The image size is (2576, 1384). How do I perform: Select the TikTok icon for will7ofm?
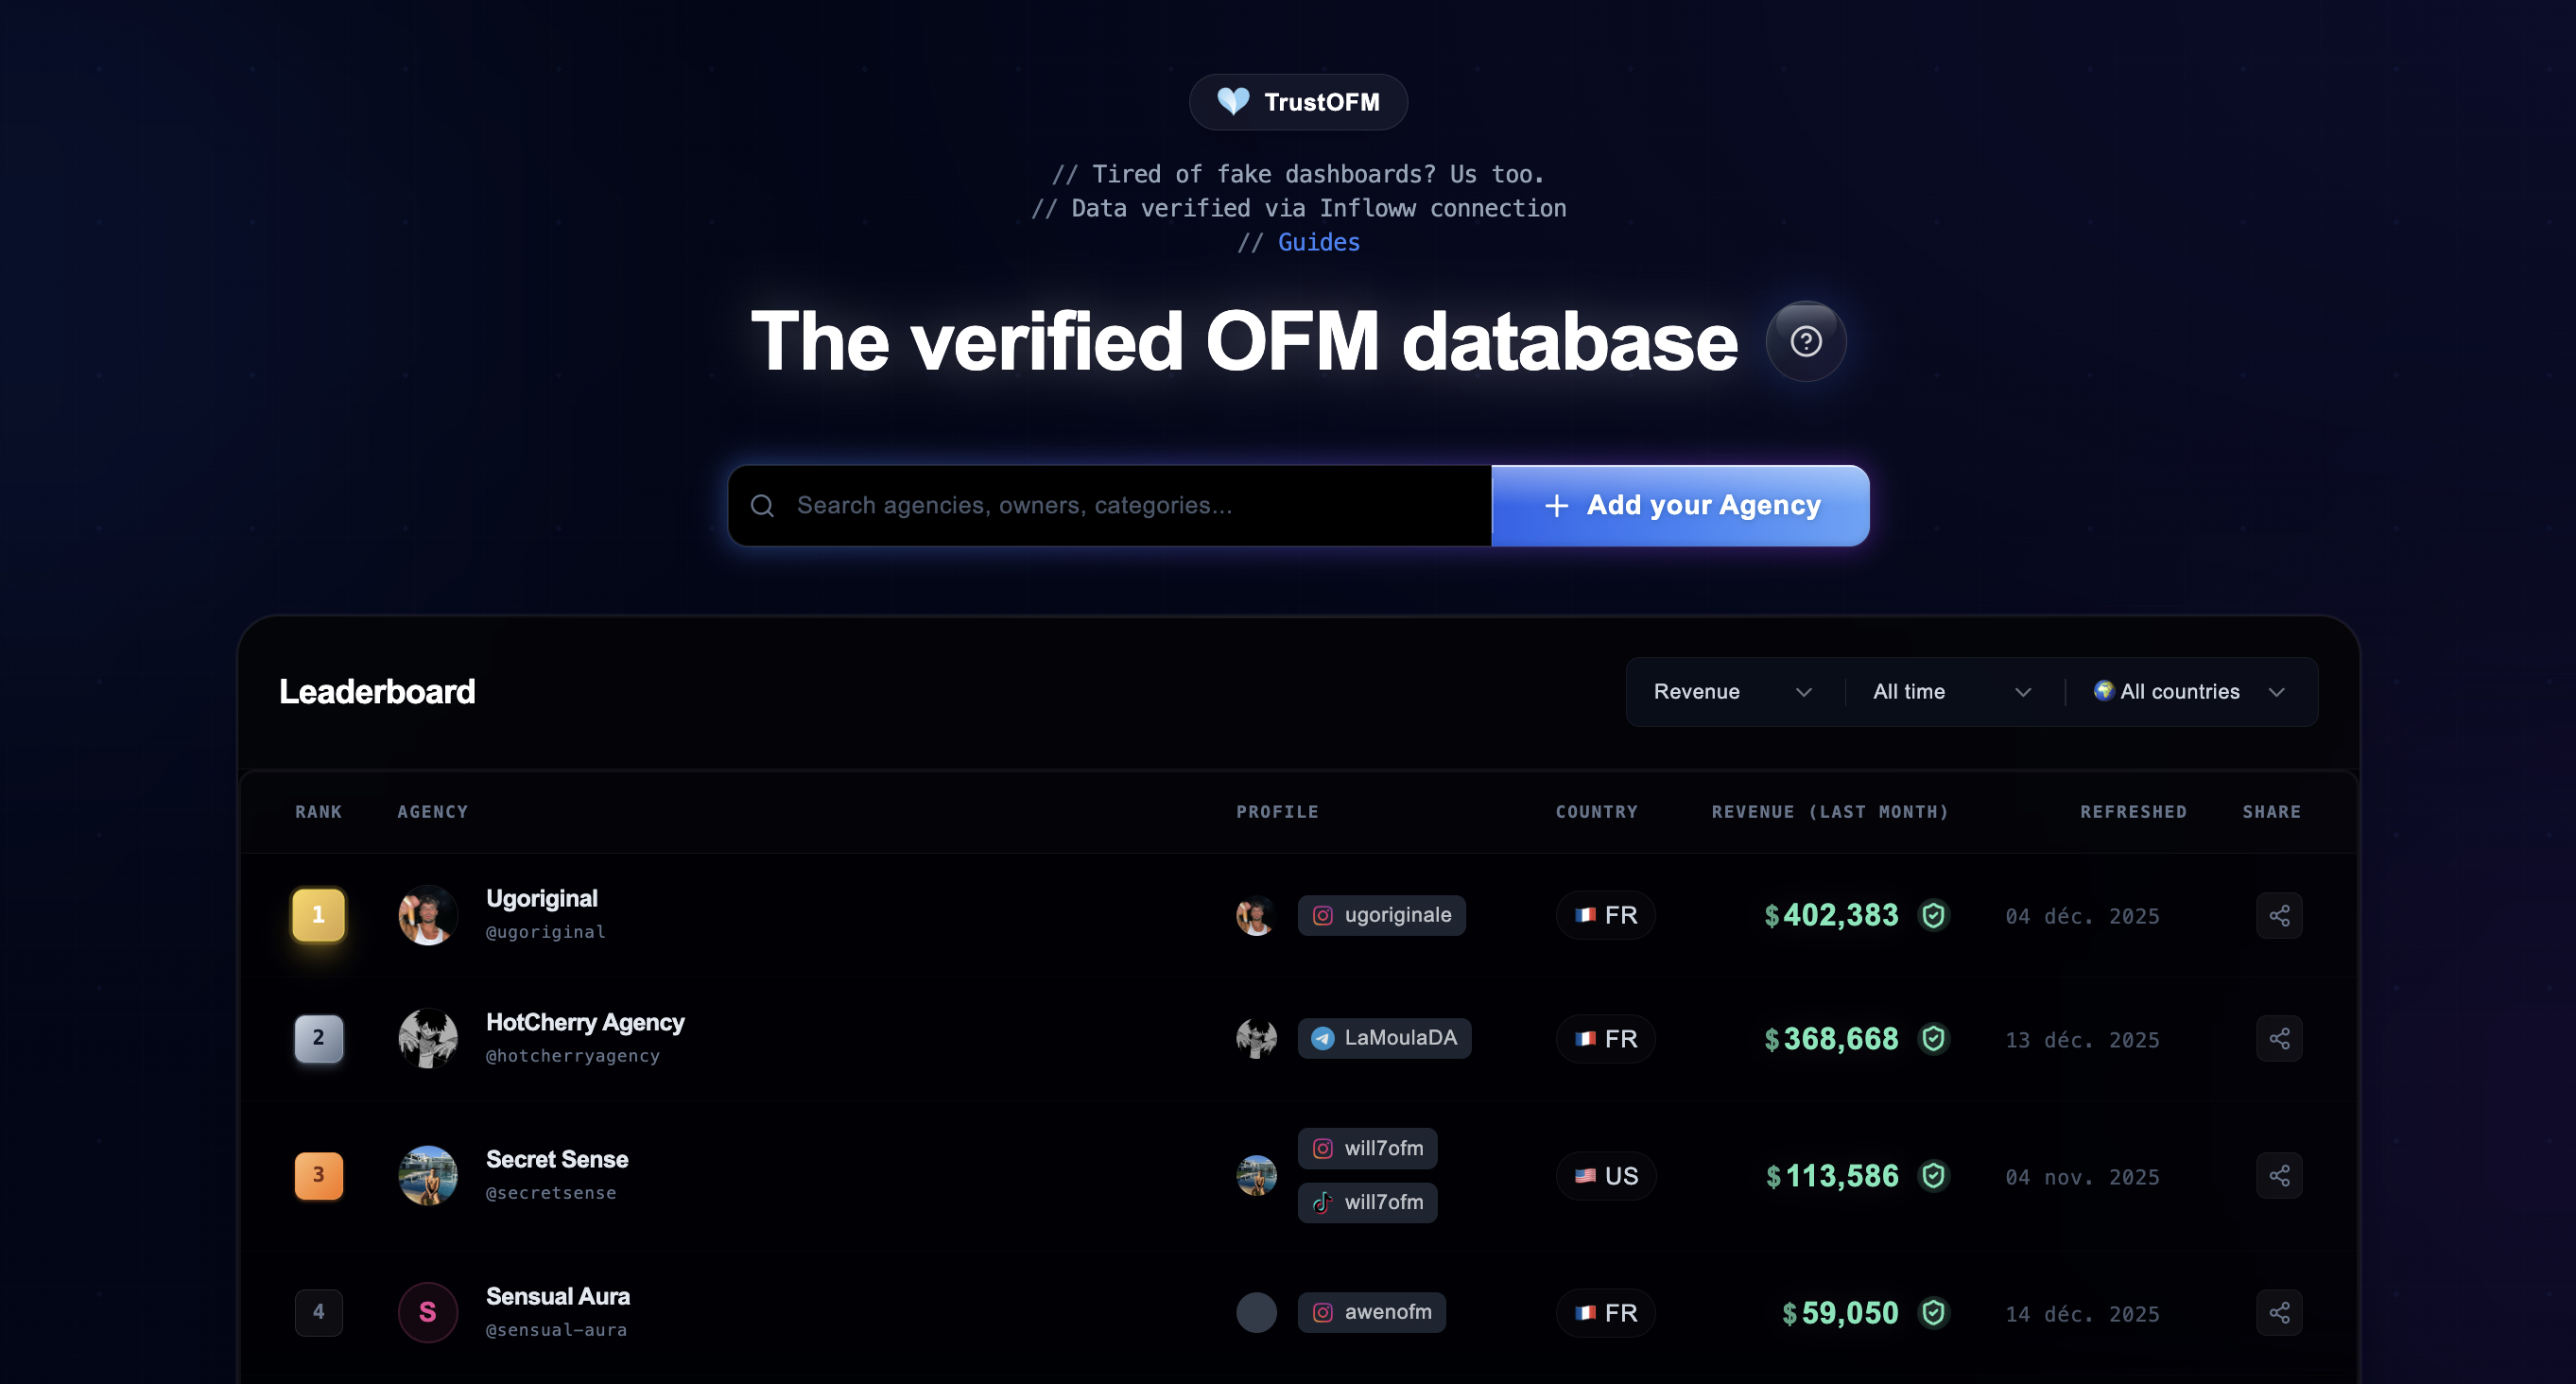(1323, 1202)
